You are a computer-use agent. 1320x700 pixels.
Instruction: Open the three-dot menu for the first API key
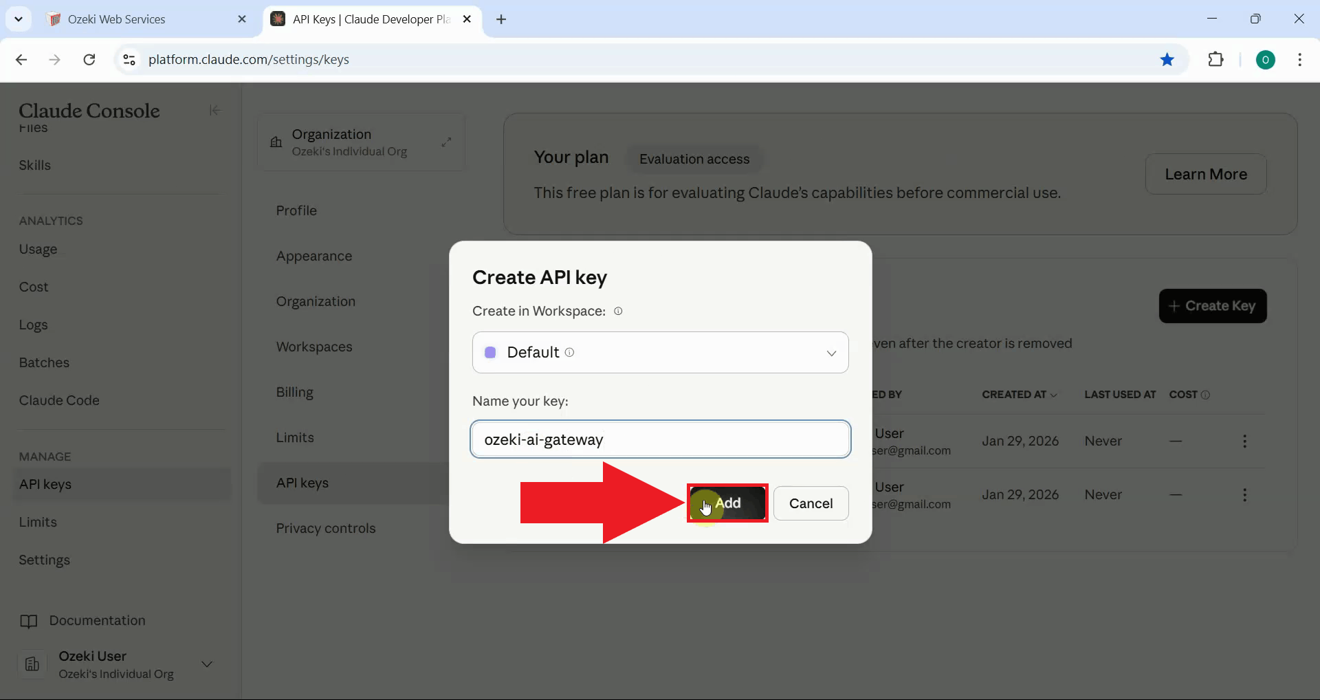[x=1246, y=441]
